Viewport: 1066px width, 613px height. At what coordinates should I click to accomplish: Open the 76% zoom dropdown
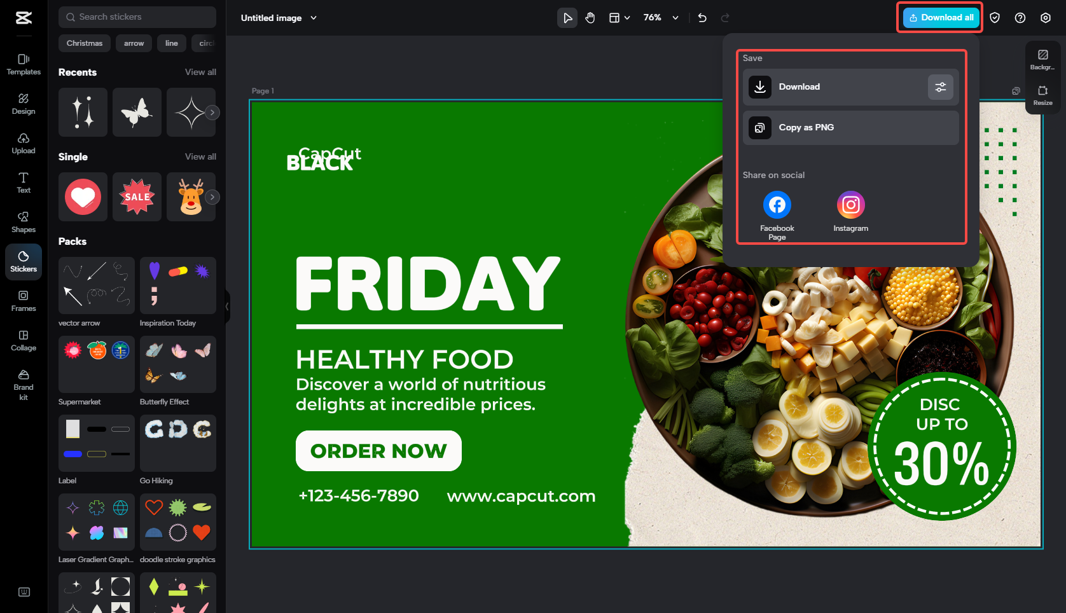point(661,18)
